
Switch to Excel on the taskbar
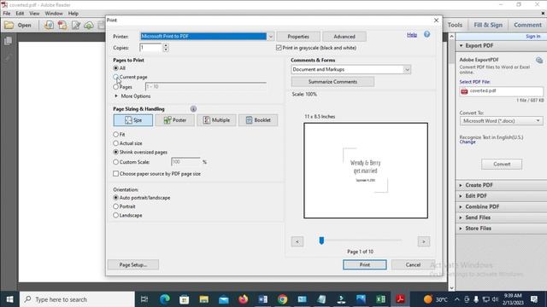click(380, 299)
